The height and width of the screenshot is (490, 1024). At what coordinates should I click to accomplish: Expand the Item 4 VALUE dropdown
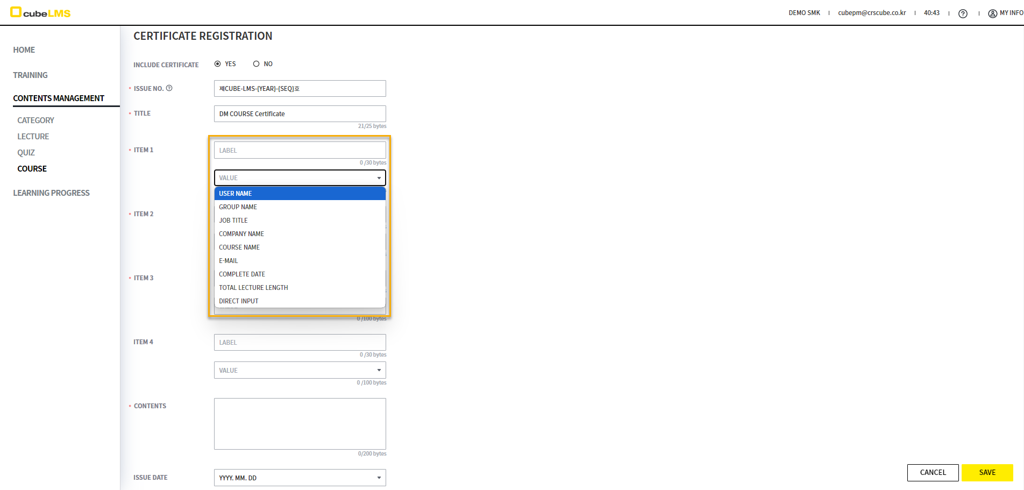click(x=379, y=370)
